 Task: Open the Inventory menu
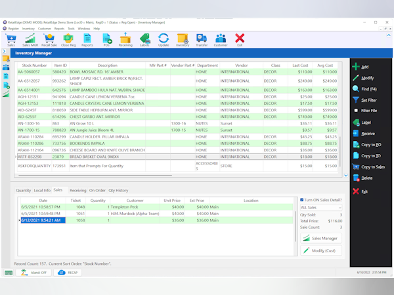click(x=28, y=29)
